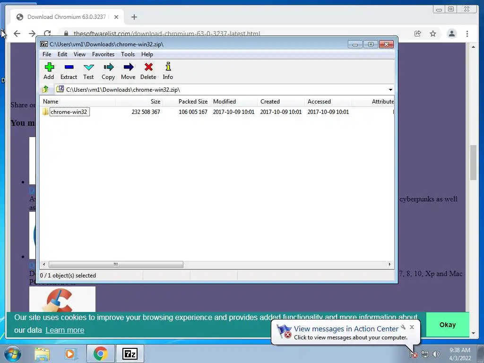This screenshot has height=363, width=484.
Task: Click Okay on the cookie banner
Action: 448,325
